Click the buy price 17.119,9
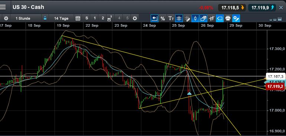 (x=262, y=7)
